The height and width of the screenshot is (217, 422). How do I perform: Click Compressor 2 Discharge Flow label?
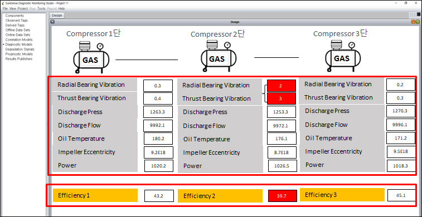tap(204, 126)
